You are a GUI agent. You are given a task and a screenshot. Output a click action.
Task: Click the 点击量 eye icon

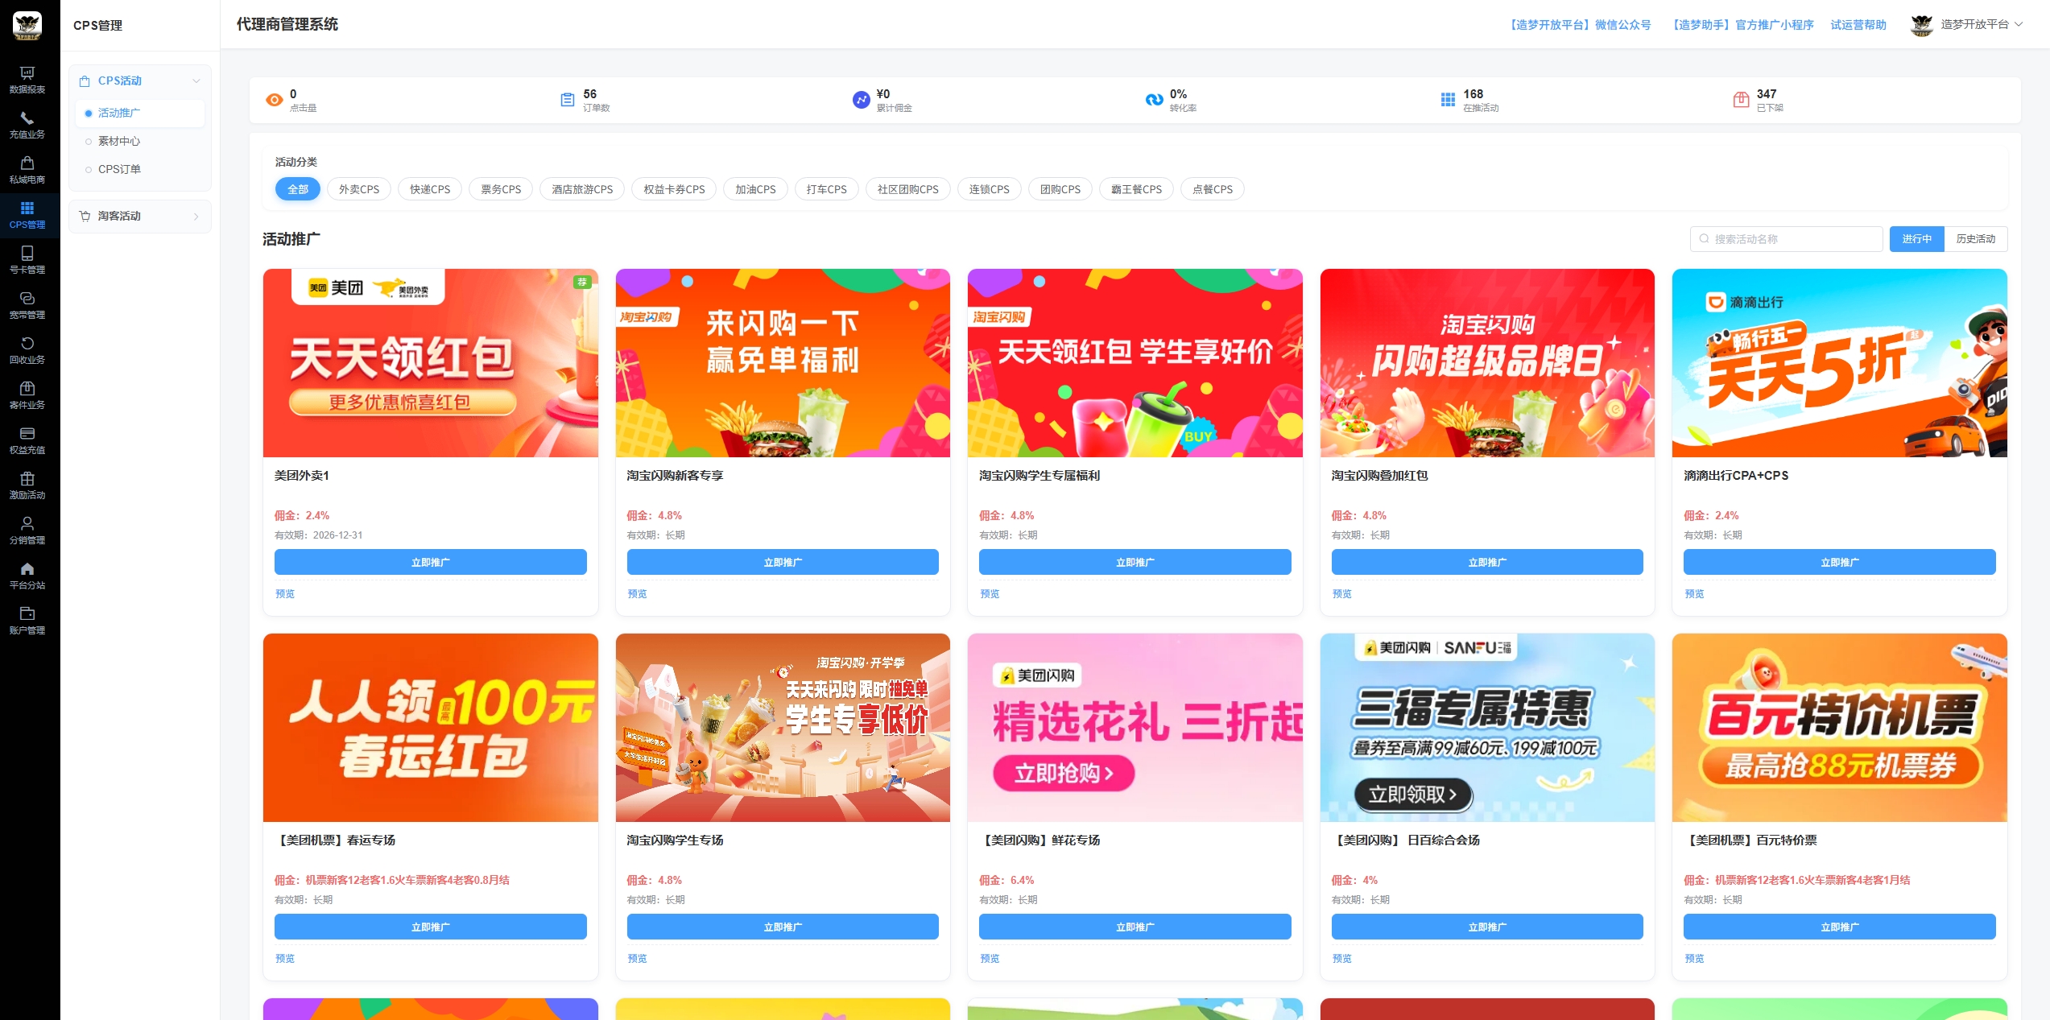pos(274,100)
